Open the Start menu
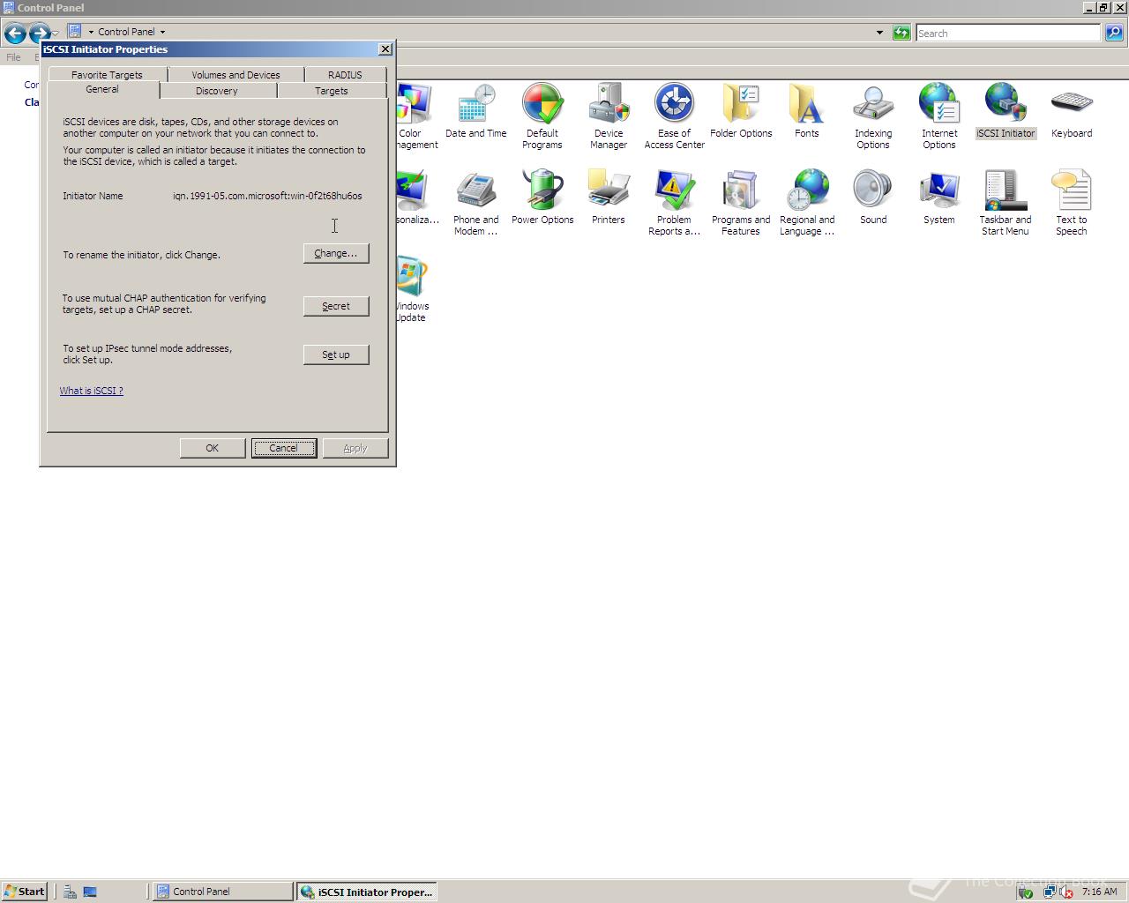Viewport: 1129px width, 903px height. tap(24, 892)
